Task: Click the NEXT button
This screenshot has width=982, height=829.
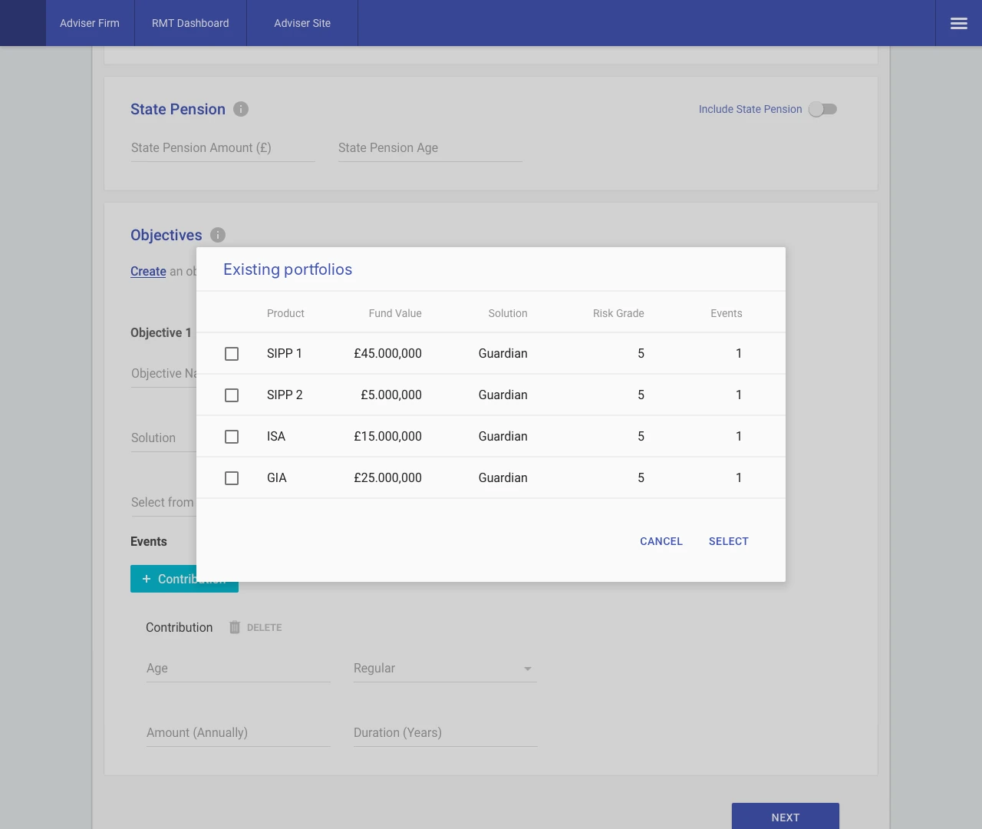Action: pyautogui.click(x=786, y=816)
